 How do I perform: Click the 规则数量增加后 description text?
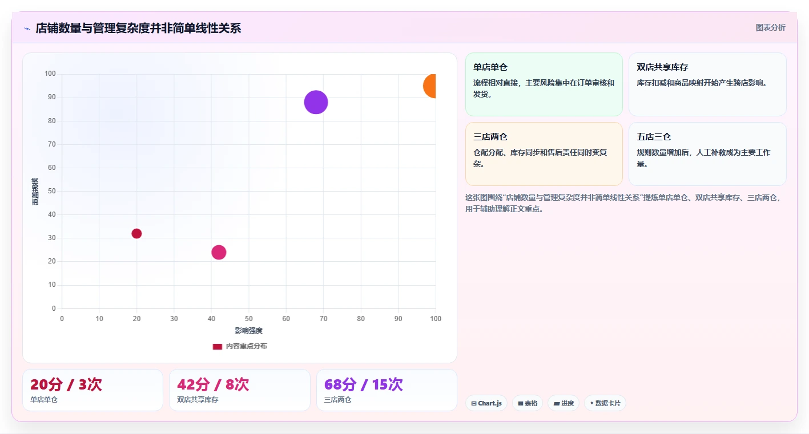coord(703,158)
